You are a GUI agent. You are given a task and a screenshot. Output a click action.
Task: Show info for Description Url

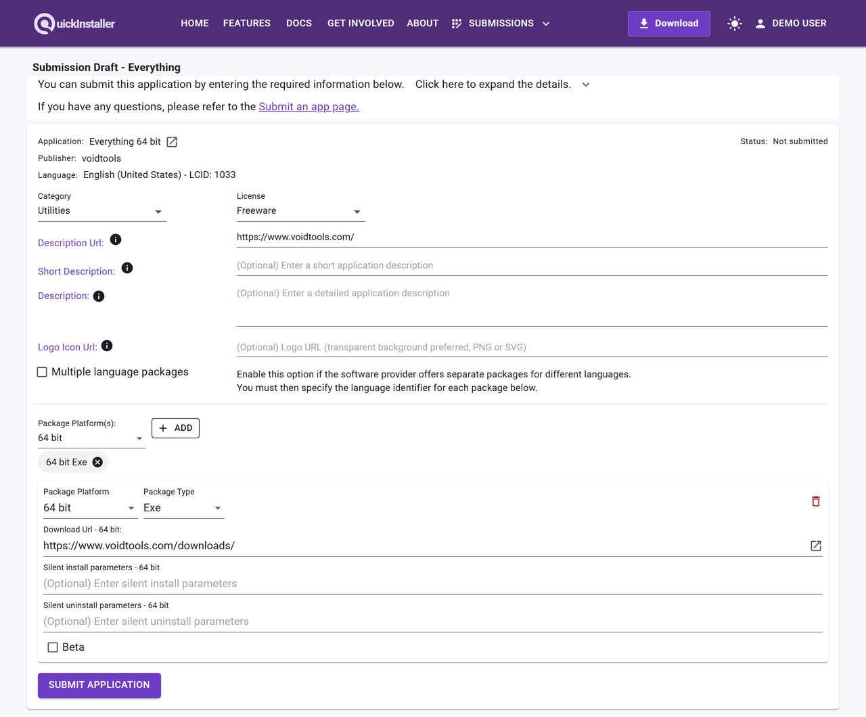click(116, 239)
